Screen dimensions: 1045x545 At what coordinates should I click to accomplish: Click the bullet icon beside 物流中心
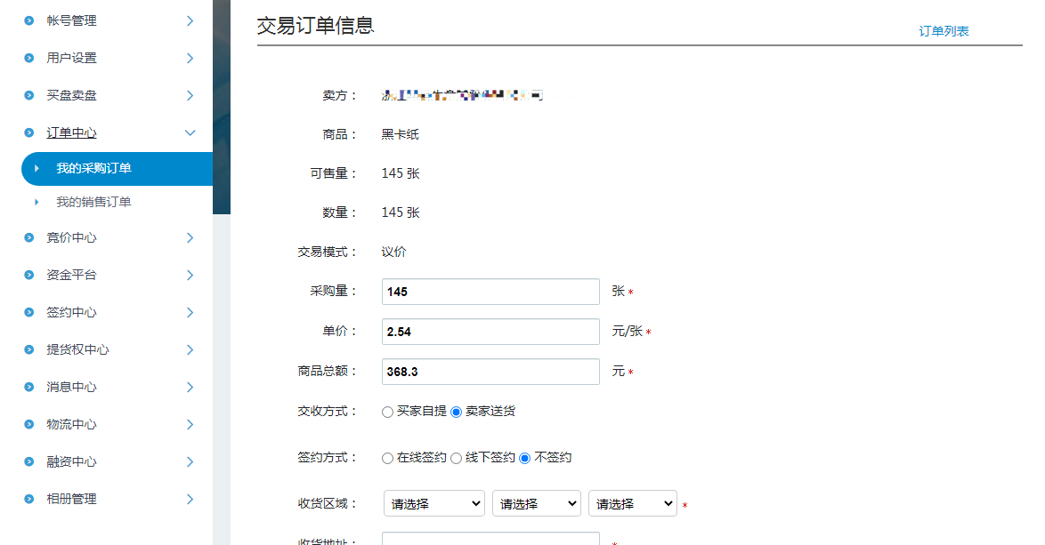(x=29, y=424)
